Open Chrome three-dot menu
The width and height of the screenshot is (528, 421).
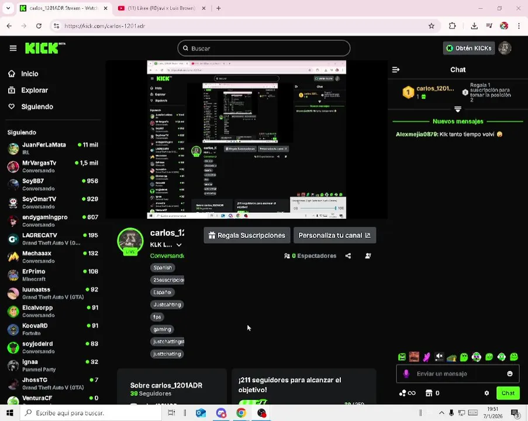[x=519, y=26]
